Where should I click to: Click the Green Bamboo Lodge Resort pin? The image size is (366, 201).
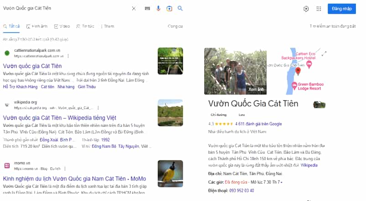294,85
